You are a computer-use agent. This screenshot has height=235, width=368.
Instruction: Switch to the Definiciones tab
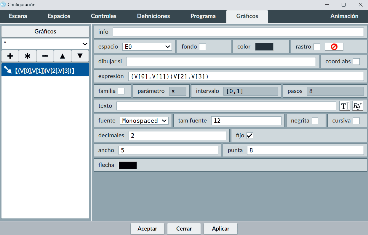[153, 16]
